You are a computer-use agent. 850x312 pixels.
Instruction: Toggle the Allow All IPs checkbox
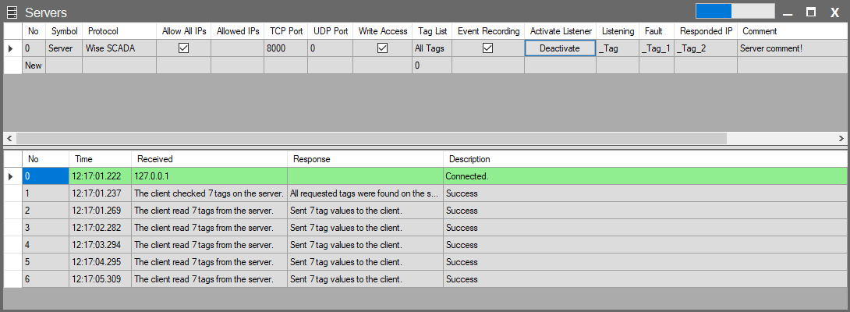pyautogui.click(x=183, y=48)
